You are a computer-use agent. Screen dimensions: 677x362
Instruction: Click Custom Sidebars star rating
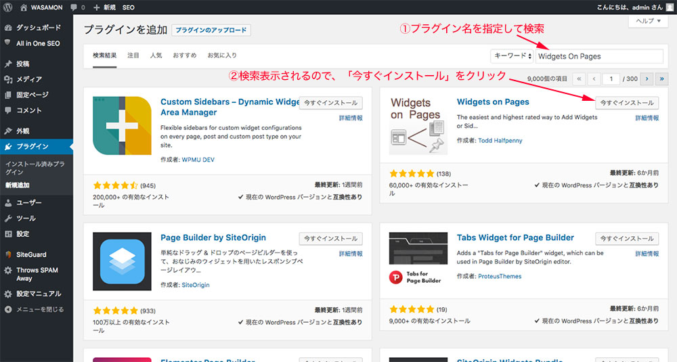click(115, 185)
